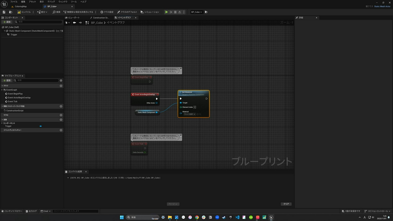
Task: Click the Windows Start button
Action: (122, 217)
